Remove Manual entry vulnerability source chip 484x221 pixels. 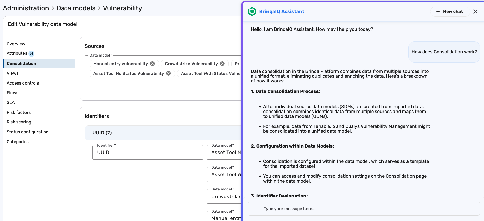point(152,64)
